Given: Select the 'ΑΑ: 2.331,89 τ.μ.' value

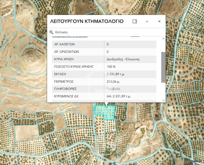Looking at the screenshot, I should coord(119,96).
